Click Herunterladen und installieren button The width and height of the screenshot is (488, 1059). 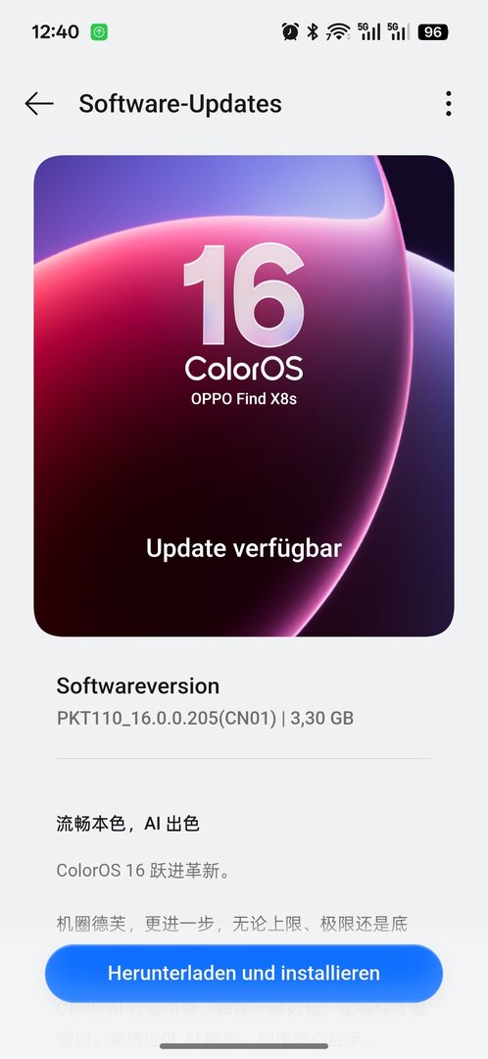244,973
